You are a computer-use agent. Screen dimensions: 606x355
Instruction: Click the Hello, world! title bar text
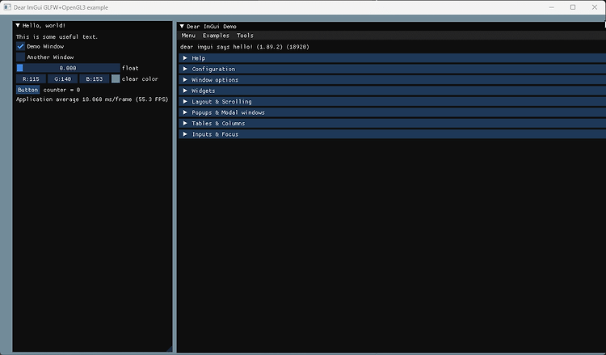(x=44, y=26)
